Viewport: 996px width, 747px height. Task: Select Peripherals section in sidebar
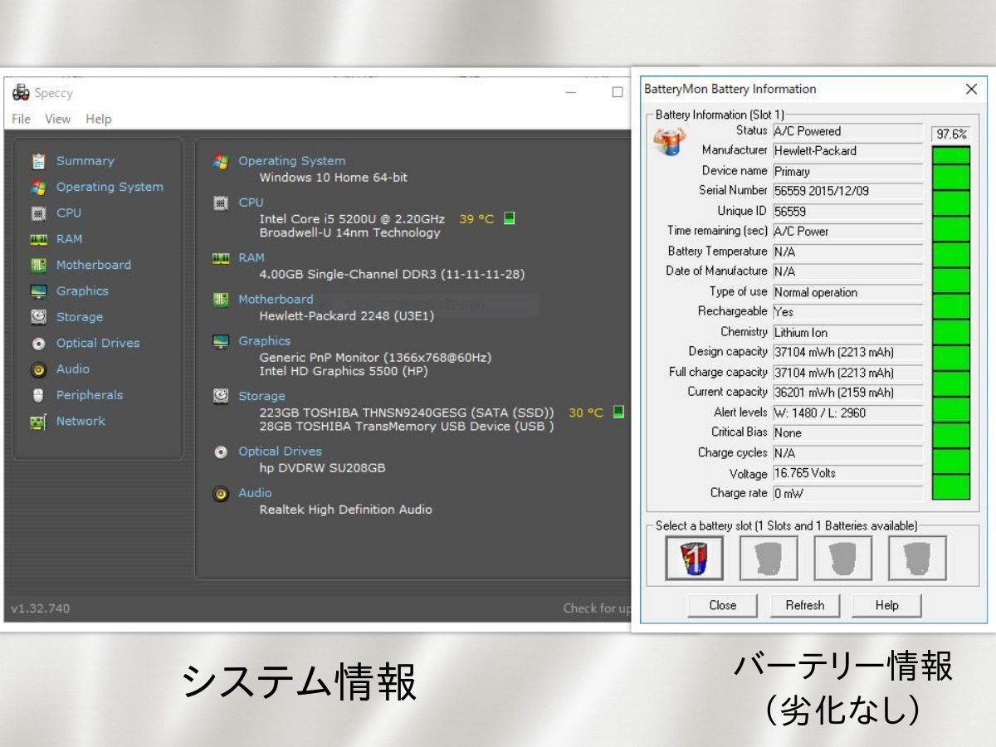tap(90, 395)
